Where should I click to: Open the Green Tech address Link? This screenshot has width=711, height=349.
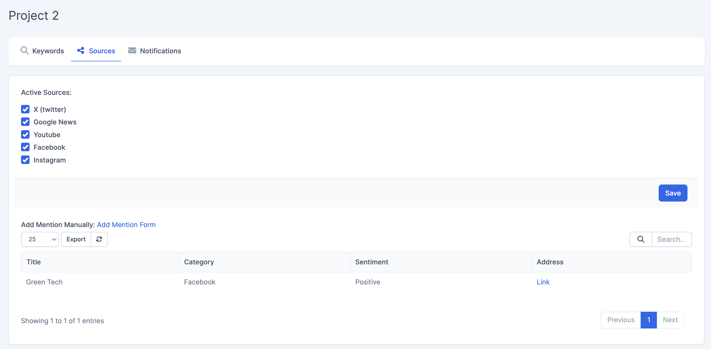(x=543, y=282)
